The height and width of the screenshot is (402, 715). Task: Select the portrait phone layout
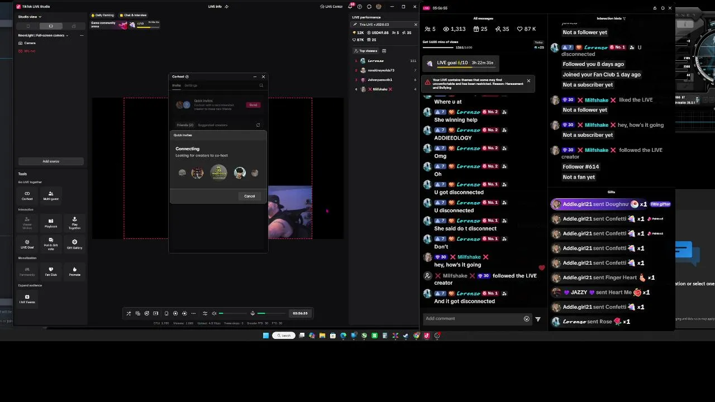28,26
